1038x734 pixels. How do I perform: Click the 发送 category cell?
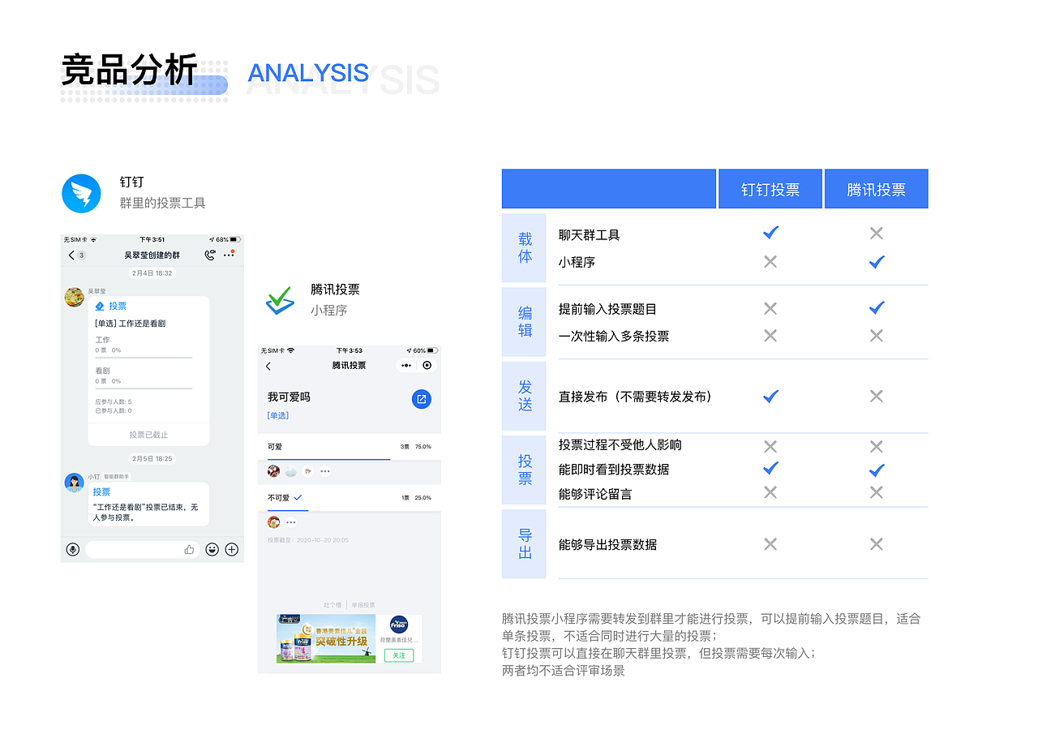[x=525, y=396]
